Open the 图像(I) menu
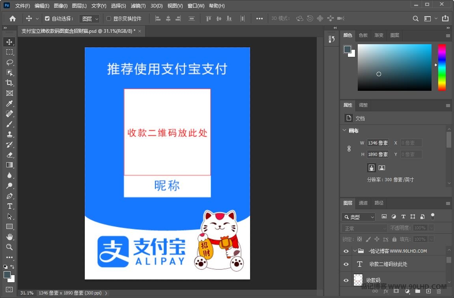 (61, 6)
